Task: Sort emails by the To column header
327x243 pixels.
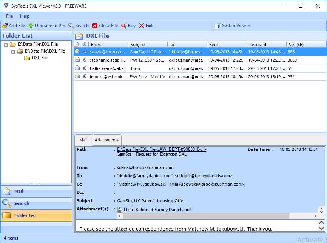Action: 187,45
